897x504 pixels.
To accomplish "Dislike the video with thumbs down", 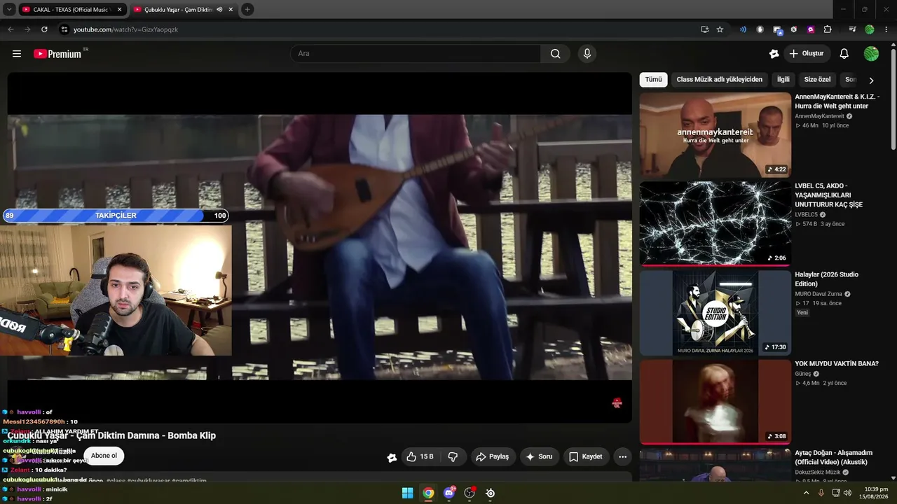I will coord(453,457).
